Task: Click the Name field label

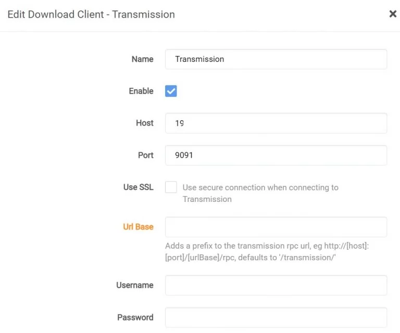Action: click(x=142, y=59)
